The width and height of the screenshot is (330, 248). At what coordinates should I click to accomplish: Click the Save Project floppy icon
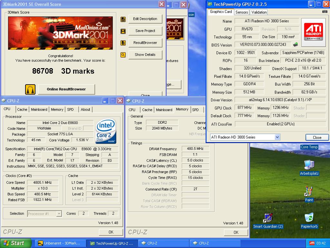point(123,31)
